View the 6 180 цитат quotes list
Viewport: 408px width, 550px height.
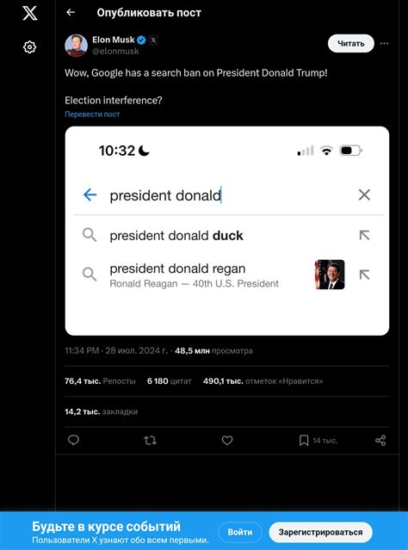[x=169, y=381]
